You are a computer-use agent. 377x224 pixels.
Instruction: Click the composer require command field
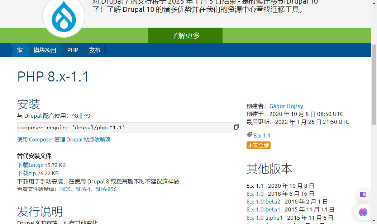[125, 127]
